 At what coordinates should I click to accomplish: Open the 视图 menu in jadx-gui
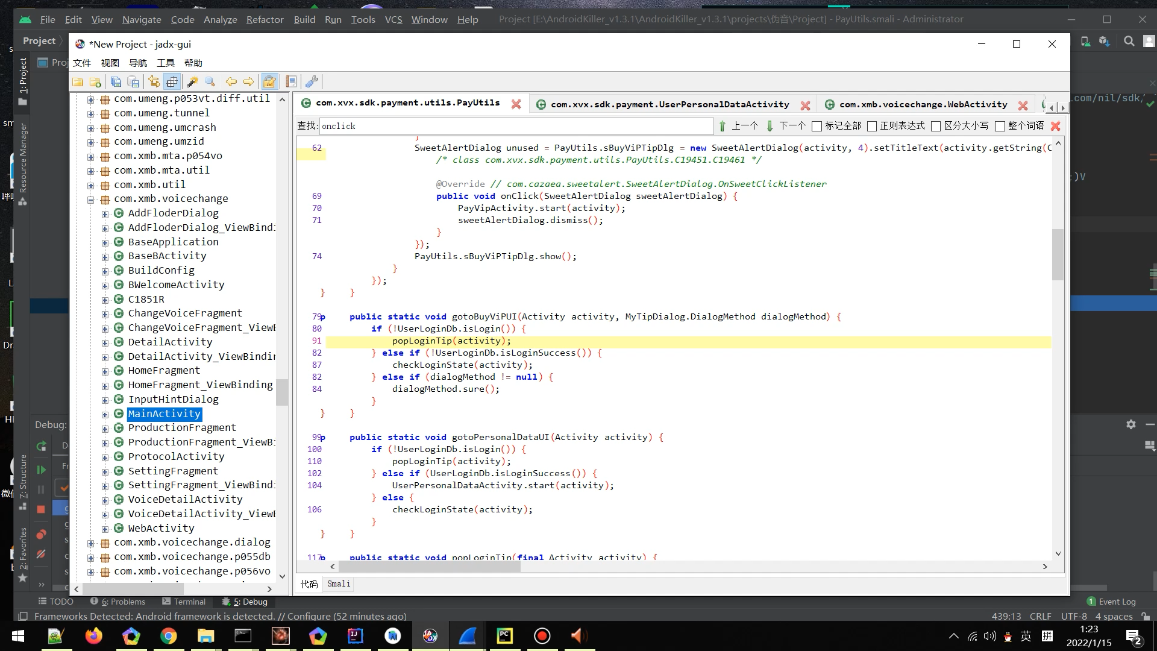[110, 63]
